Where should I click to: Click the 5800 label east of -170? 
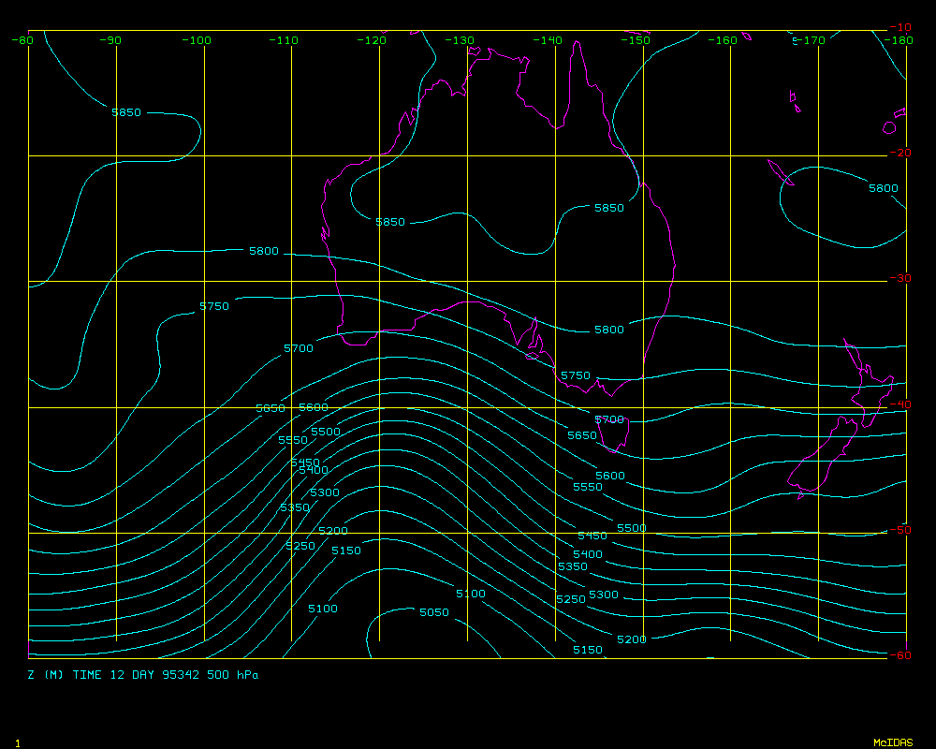click(x=884, y=188)
